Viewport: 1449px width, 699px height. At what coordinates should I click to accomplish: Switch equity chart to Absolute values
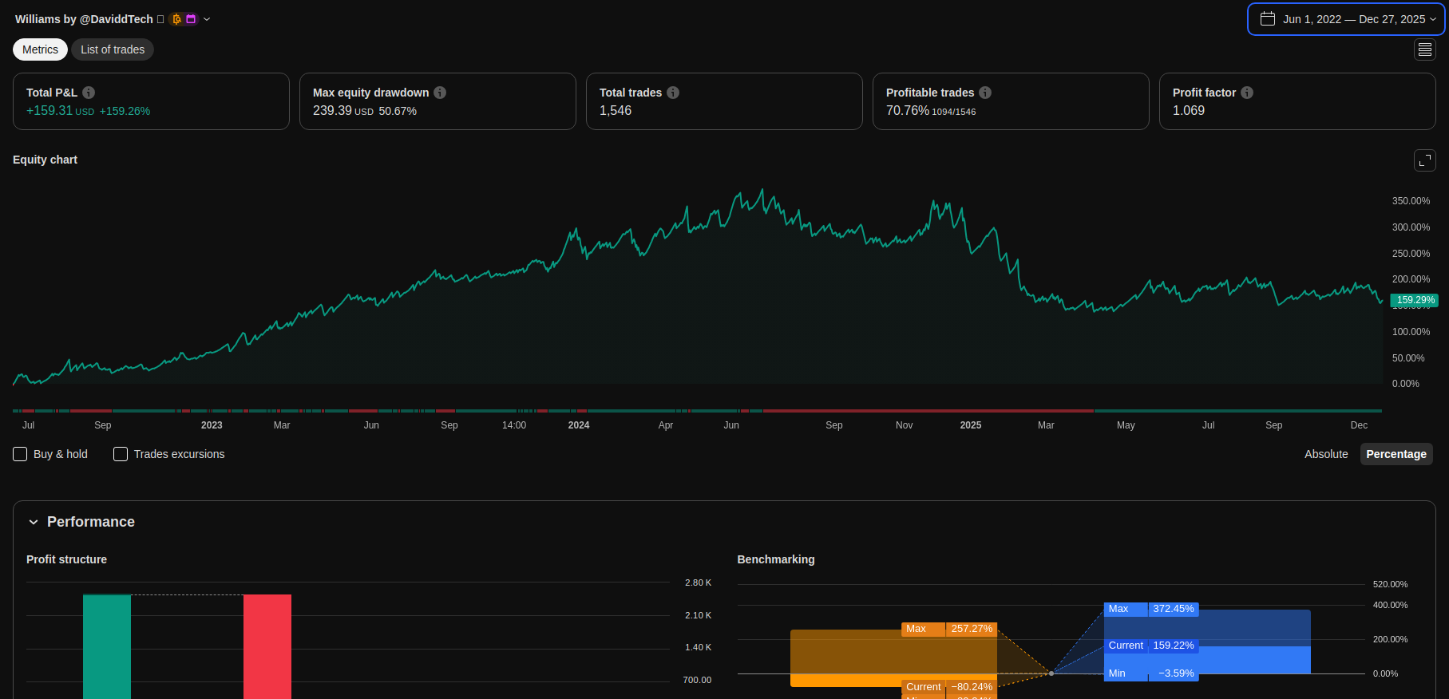click(x=1325, y=454)
